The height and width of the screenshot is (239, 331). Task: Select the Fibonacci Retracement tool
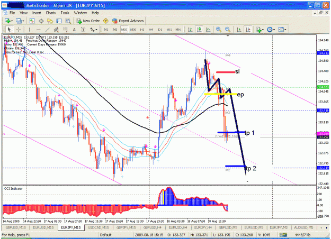65,30
